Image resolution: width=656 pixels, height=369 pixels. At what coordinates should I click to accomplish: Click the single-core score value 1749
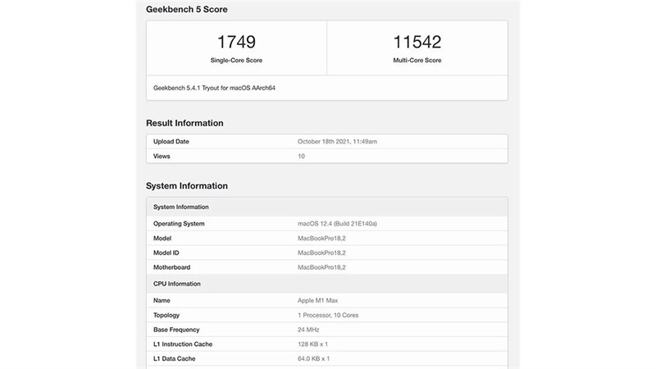click(236, 42)
